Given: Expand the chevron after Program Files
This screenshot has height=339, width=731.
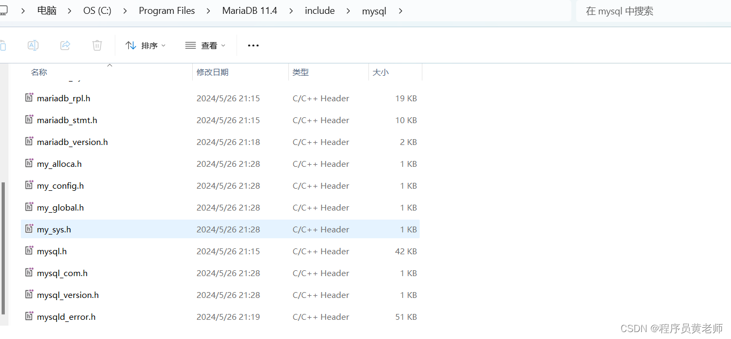Looking at the screenshot, I should (x=209, y=11).
